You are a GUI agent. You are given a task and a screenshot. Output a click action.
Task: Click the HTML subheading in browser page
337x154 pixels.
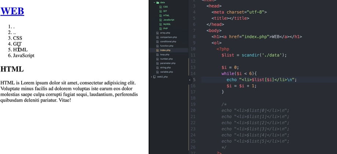coord(12,69)
